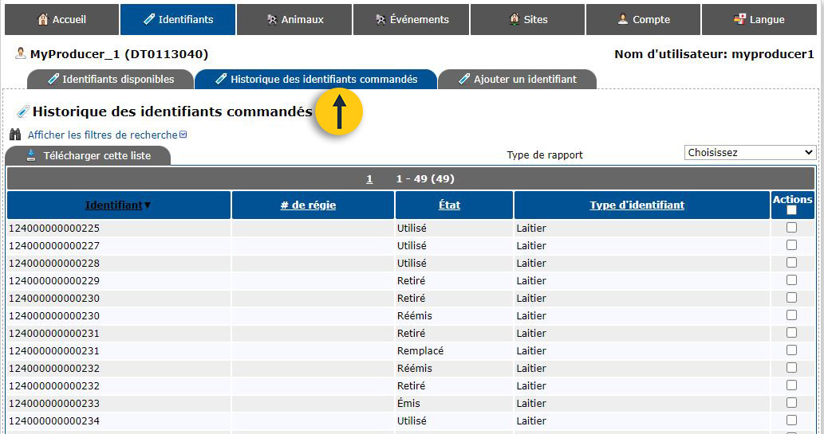Open the Animaux menu
Screen dimensions: 824x434
(x=294, y=19)
